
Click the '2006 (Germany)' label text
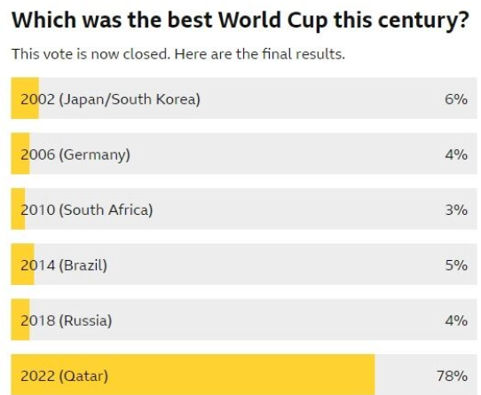pyautogui.click(x=75, y=155)
